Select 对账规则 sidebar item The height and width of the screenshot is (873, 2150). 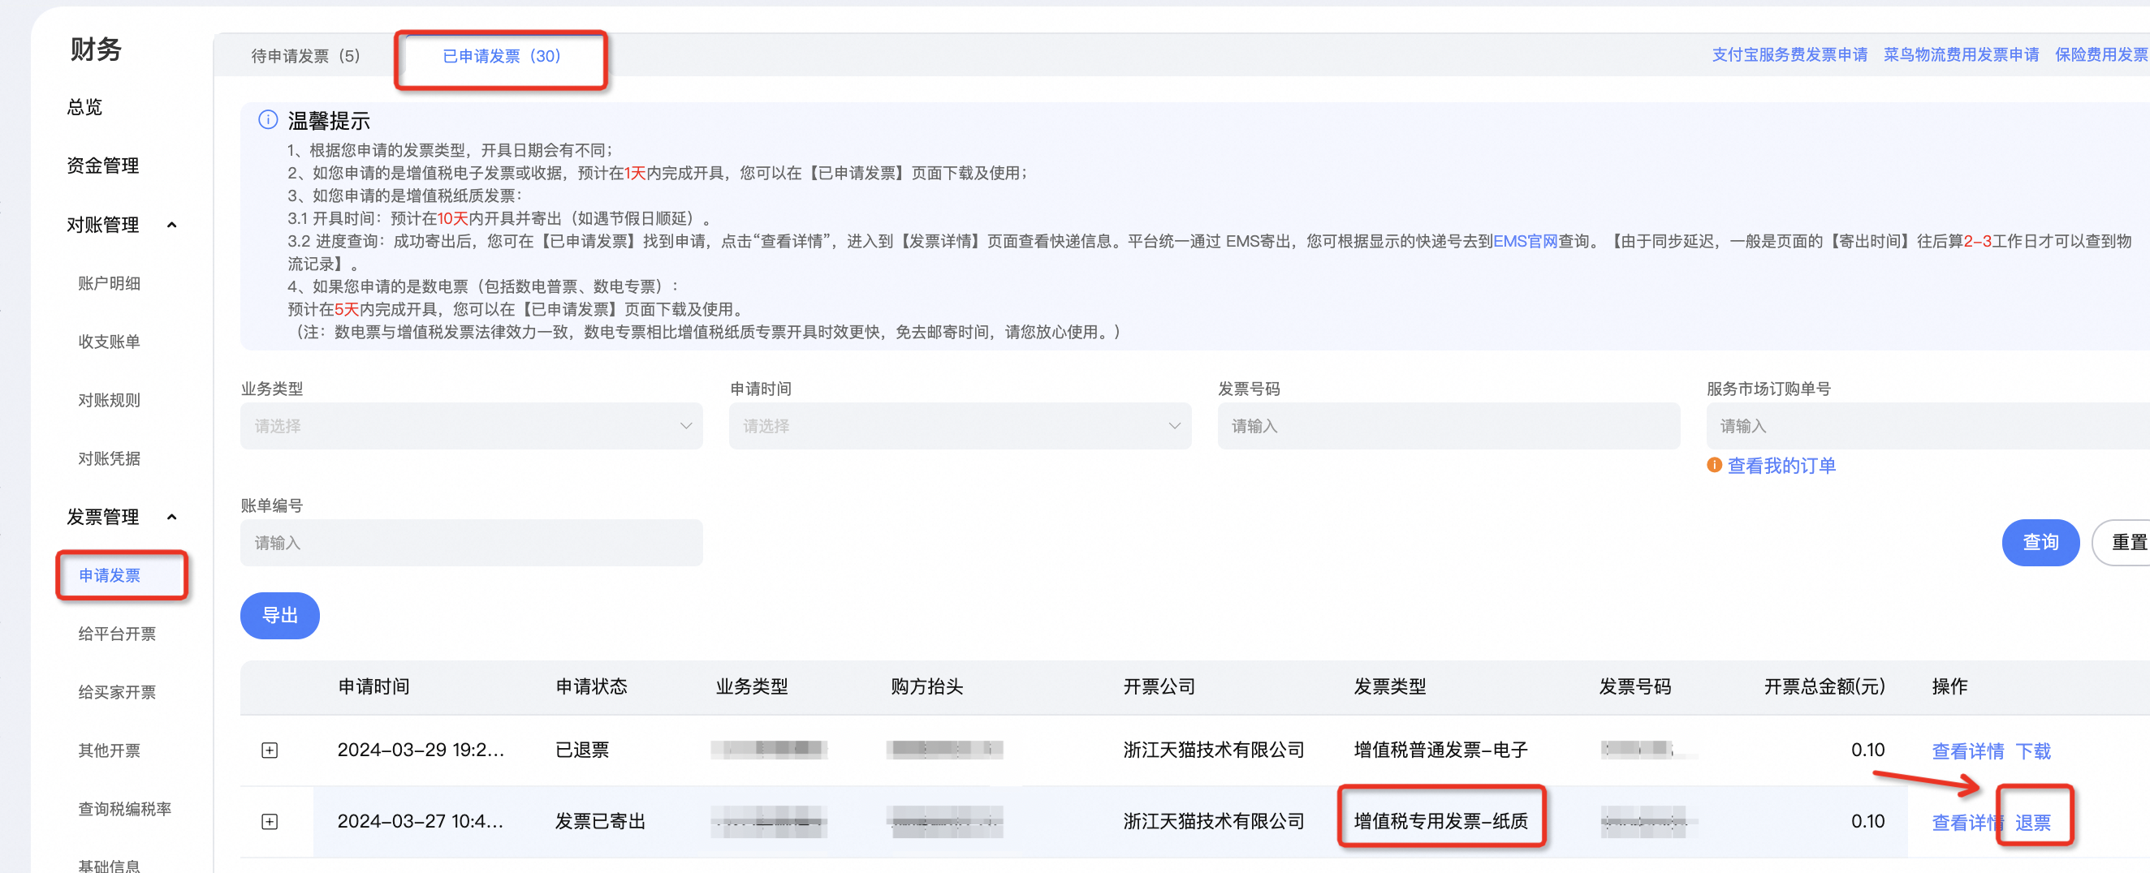coord(110,400)
